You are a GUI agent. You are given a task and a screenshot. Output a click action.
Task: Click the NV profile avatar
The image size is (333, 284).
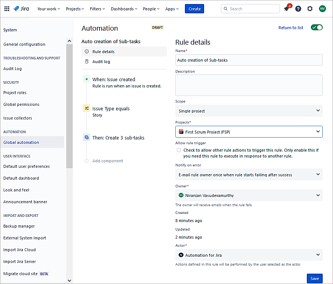[x=322, y=9]
